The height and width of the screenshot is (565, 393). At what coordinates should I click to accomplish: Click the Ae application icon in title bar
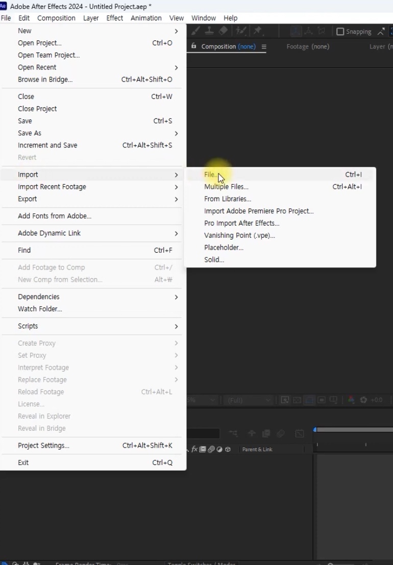[3, 6]
